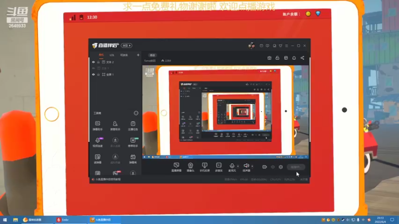Open 主播任务 tool in toolbox
This screenshot has height=224, width=399.
point(133,126)
